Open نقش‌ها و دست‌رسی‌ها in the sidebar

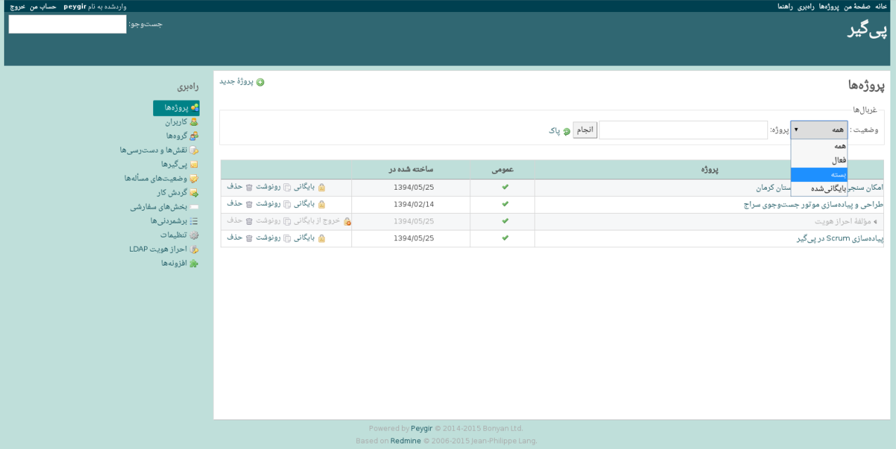point(159,150)
